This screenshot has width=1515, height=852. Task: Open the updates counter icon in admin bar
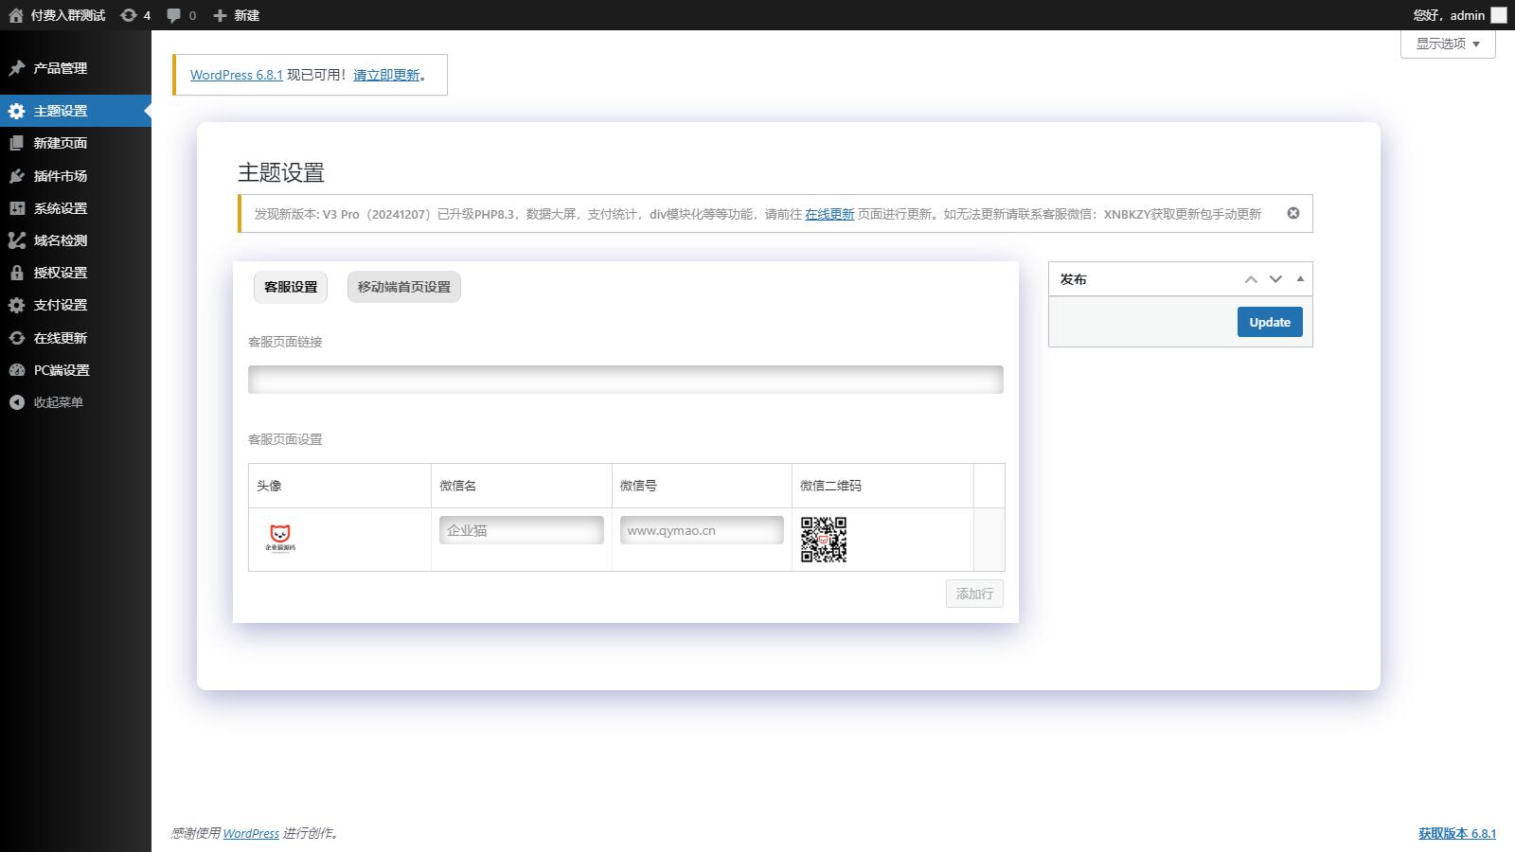point(129,15)
